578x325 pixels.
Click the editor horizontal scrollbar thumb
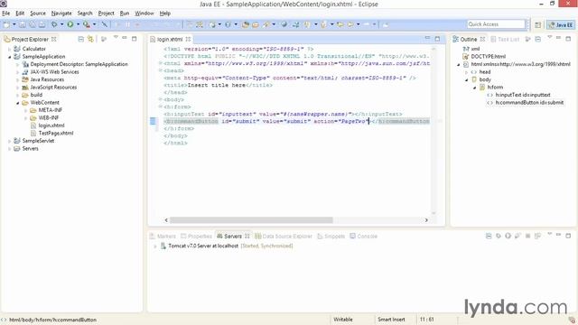coord(251,220)
